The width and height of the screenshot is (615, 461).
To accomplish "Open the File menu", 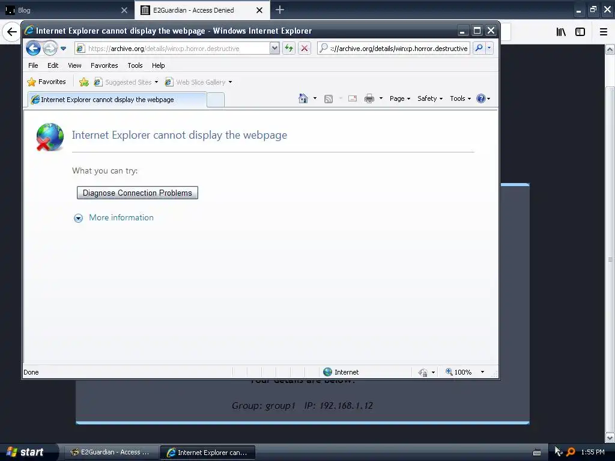I will (x=33, y=65).
